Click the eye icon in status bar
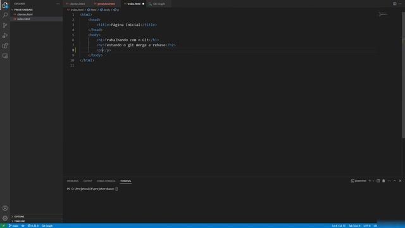Screen dimensions: 405x228 (23, 225)
